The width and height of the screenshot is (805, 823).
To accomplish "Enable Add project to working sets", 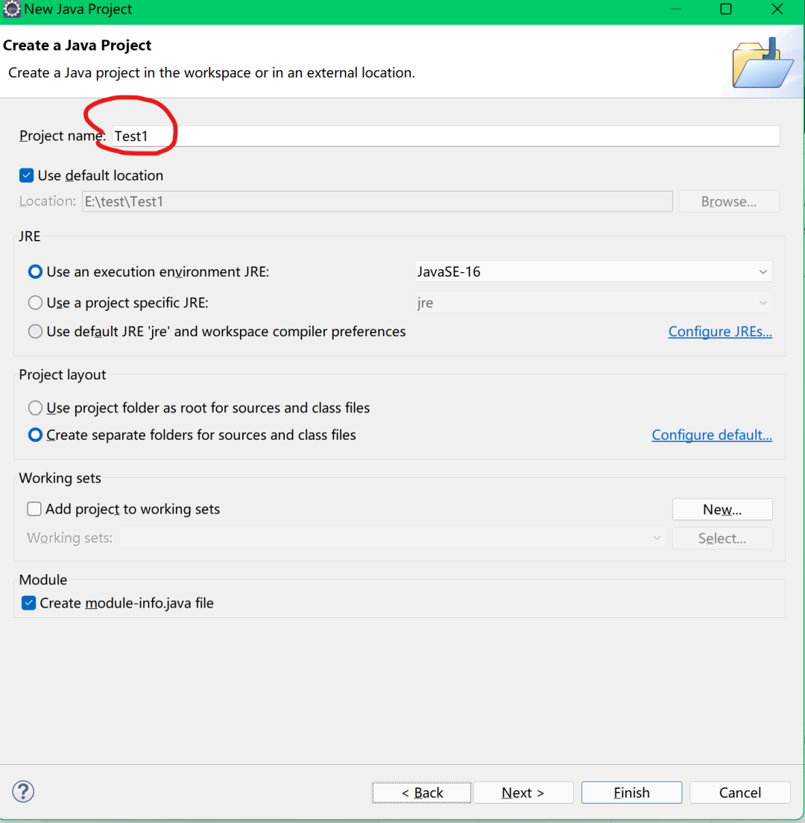I will click(x=34, y=508).
